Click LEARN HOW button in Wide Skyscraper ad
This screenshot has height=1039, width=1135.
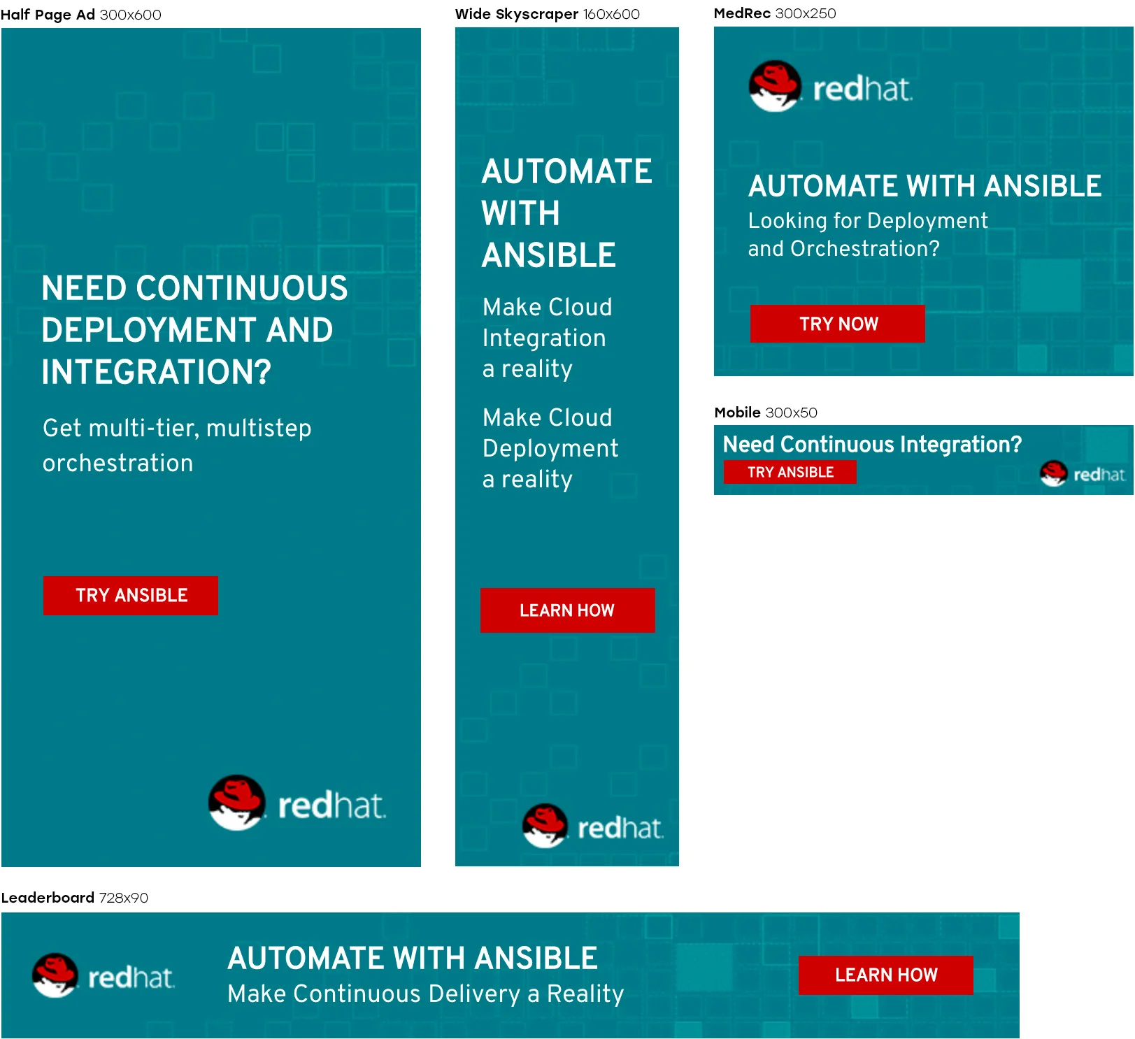click(x=567, y=610)
